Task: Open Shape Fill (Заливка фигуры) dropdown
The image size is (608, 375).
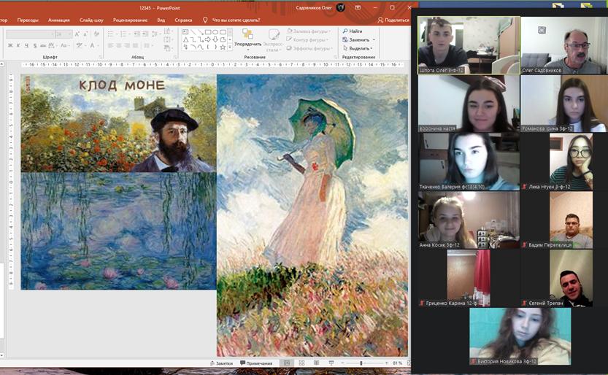Action: pos(309,31)
